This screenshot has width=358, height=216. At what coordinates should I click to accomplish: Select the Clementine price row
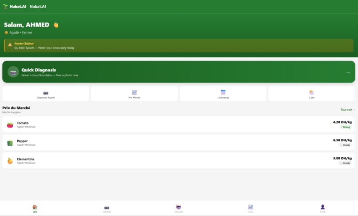179,160
